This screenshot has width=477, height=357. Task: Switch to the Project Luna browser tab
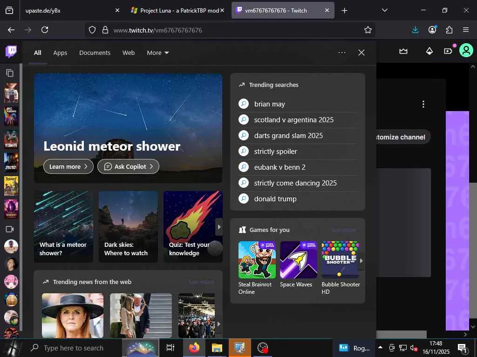[177, 10]
